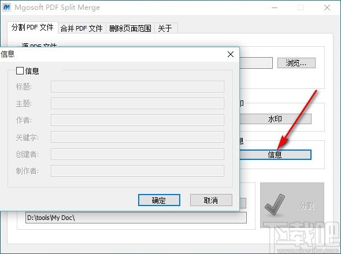
Task: Click the 创建者 input field
Action: pos(138,154)
